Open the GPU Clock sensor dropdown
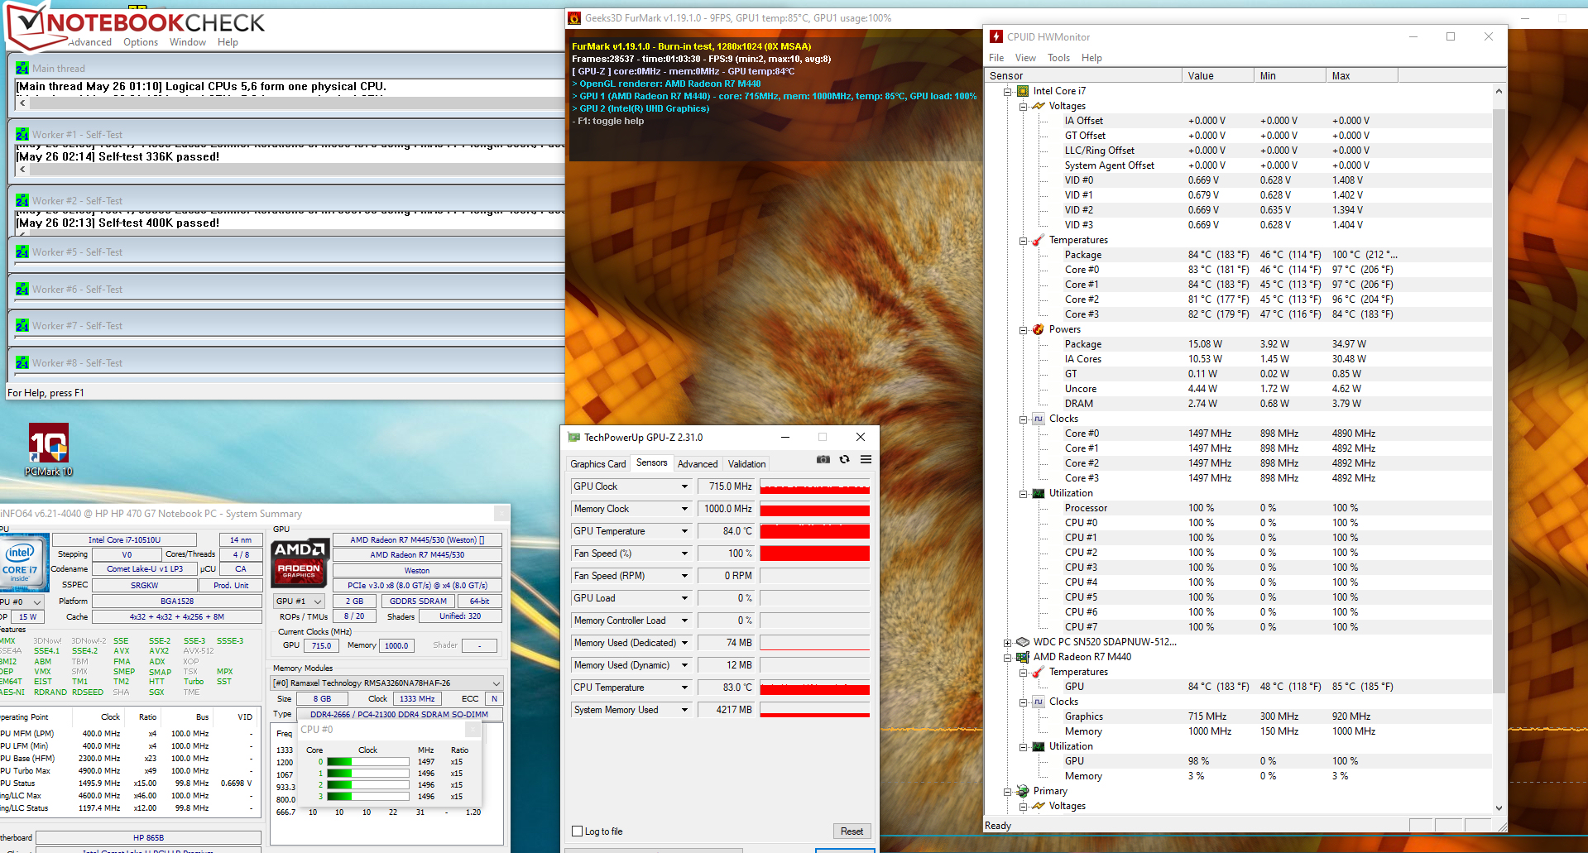This screenshot has width=1588, height=853. pos(684,486)
